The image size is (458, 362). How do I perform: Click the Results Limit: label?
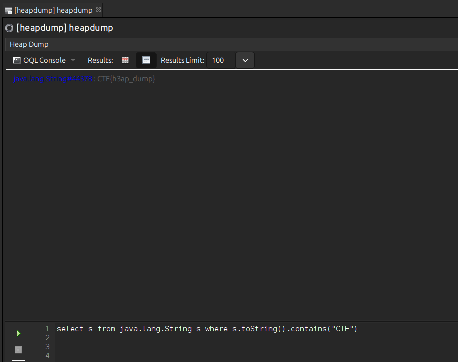pos(183,60)
